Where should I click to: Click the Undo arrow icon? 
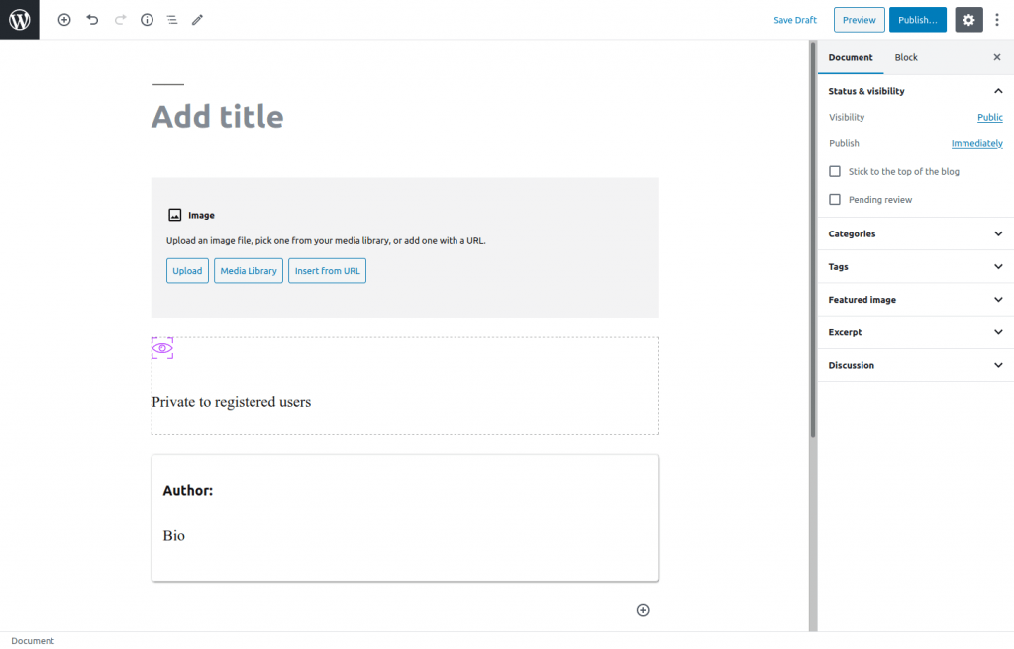[x=92, y=20]
